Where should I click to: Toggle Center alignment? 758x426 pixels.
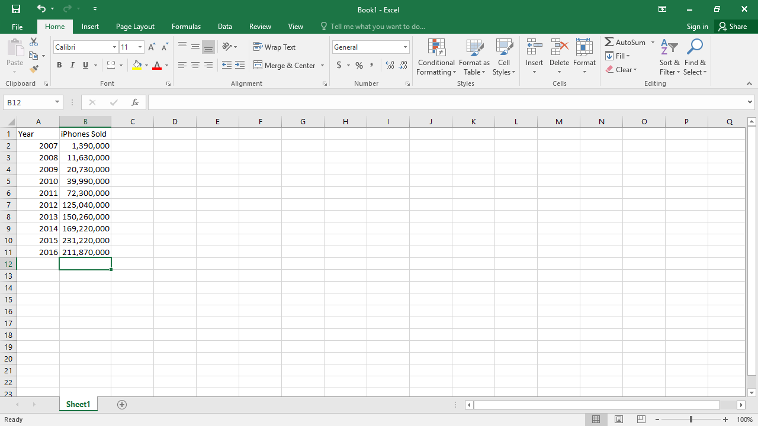pyautogui.click(x=195, y=65)
